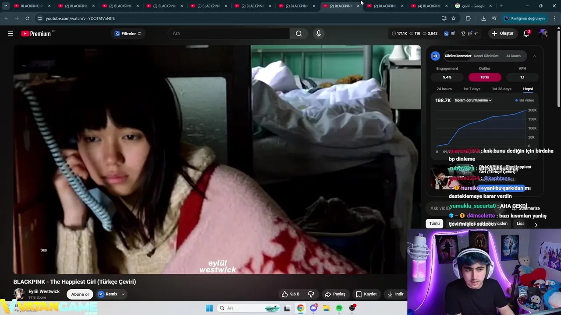
Task: Open the notifications bell
Action: [x=527, y=34]
